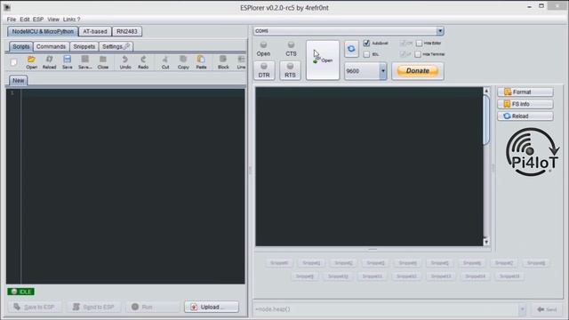Reload the script using toolbar Reload icon
Image resolution: width=569 pixels, height=320 pixels.
point(50,62)
